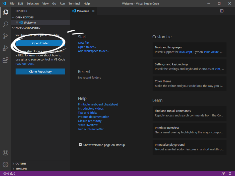The height and width of the screenshot is (176, 235).
Task: Open Product documentation link
Action: coord(93,117)
